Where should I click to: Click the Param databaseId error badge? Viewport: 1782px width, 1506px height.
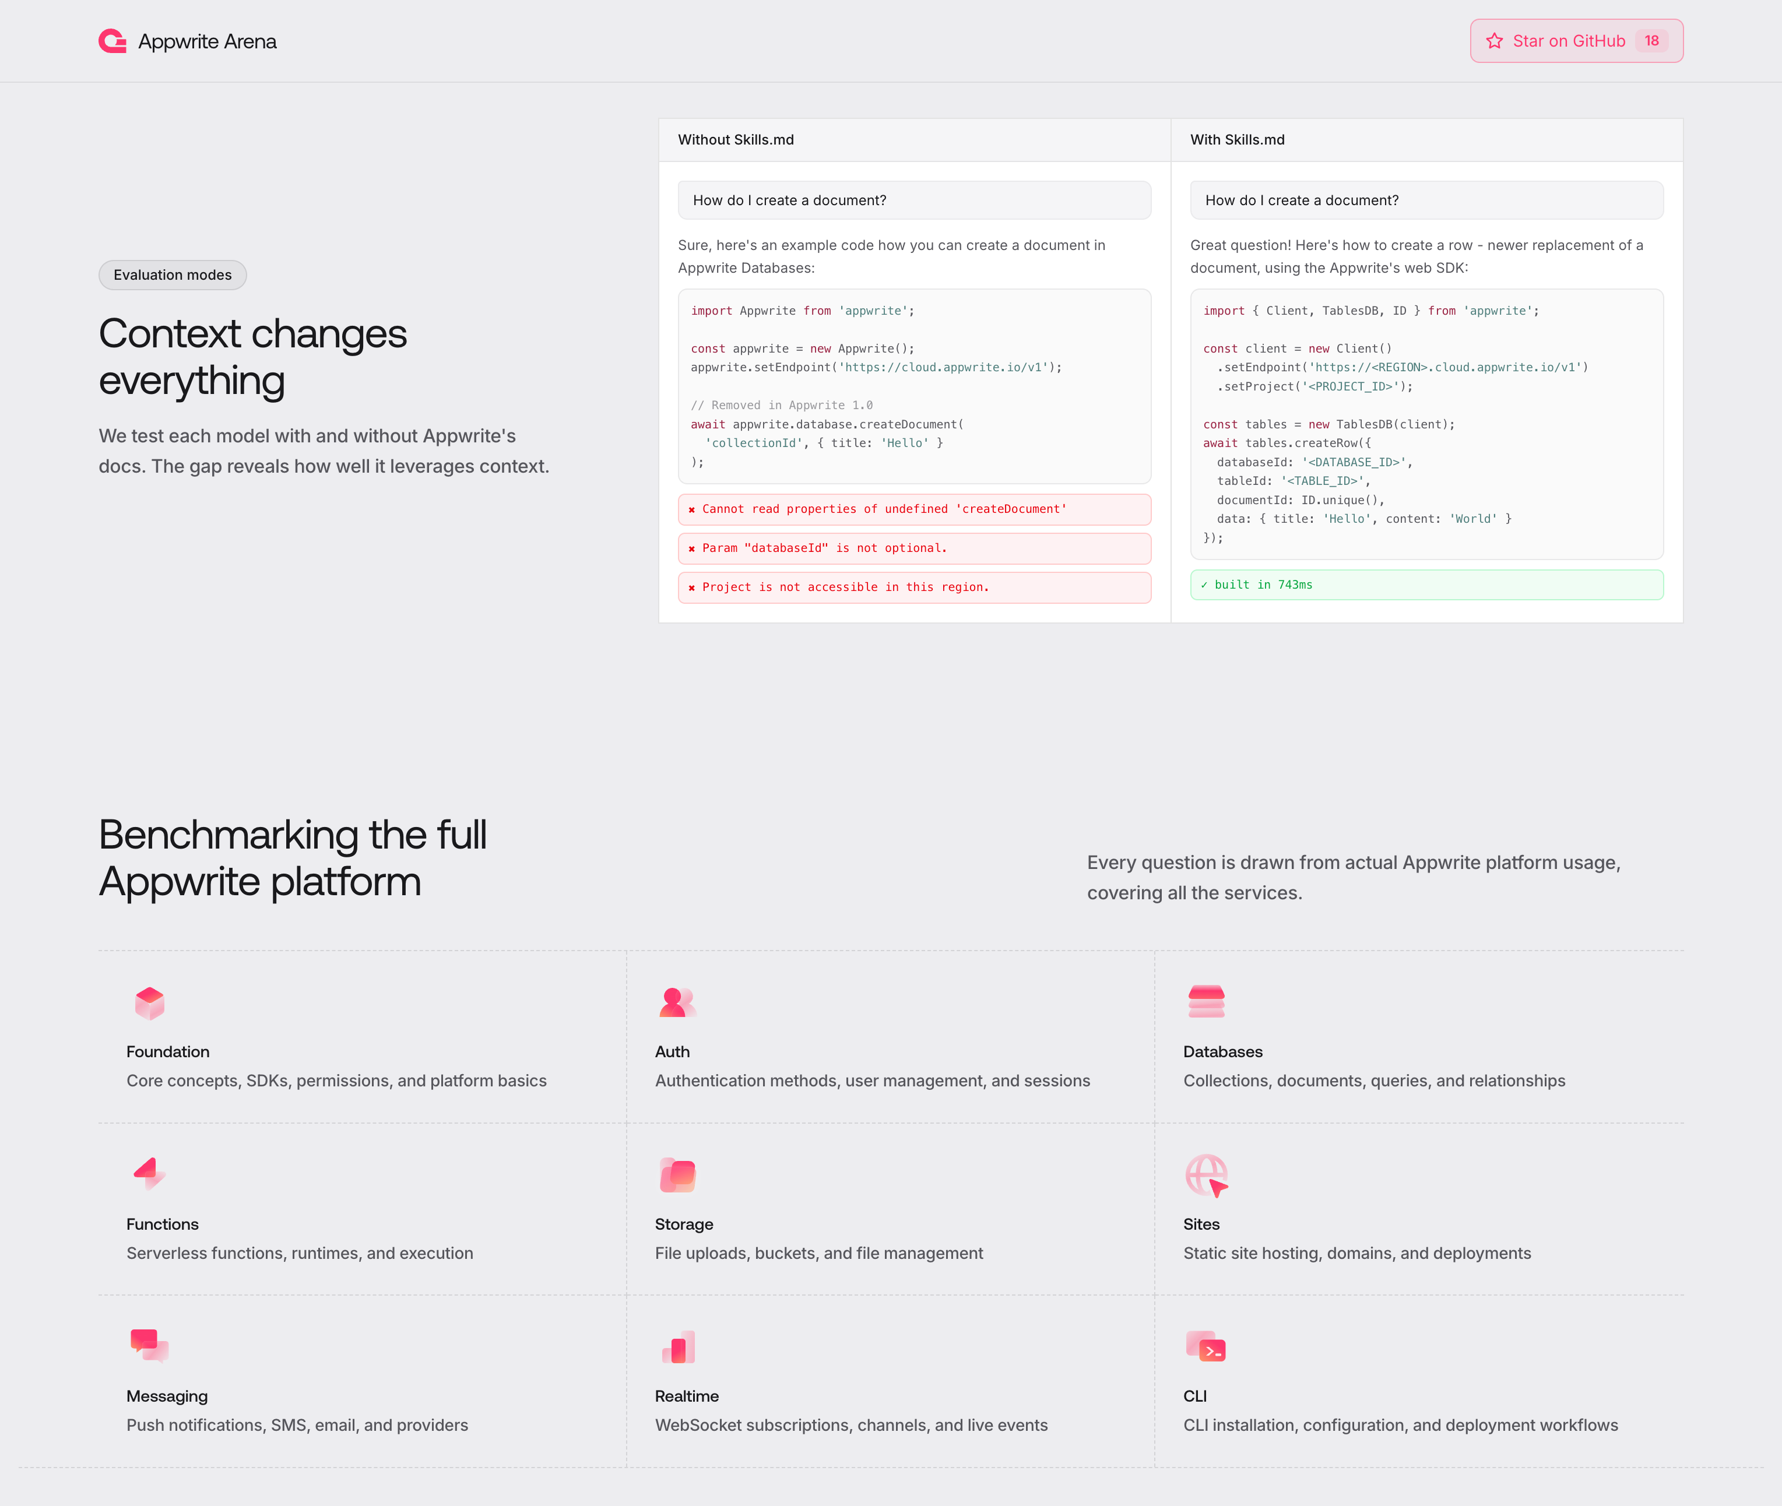913,547
